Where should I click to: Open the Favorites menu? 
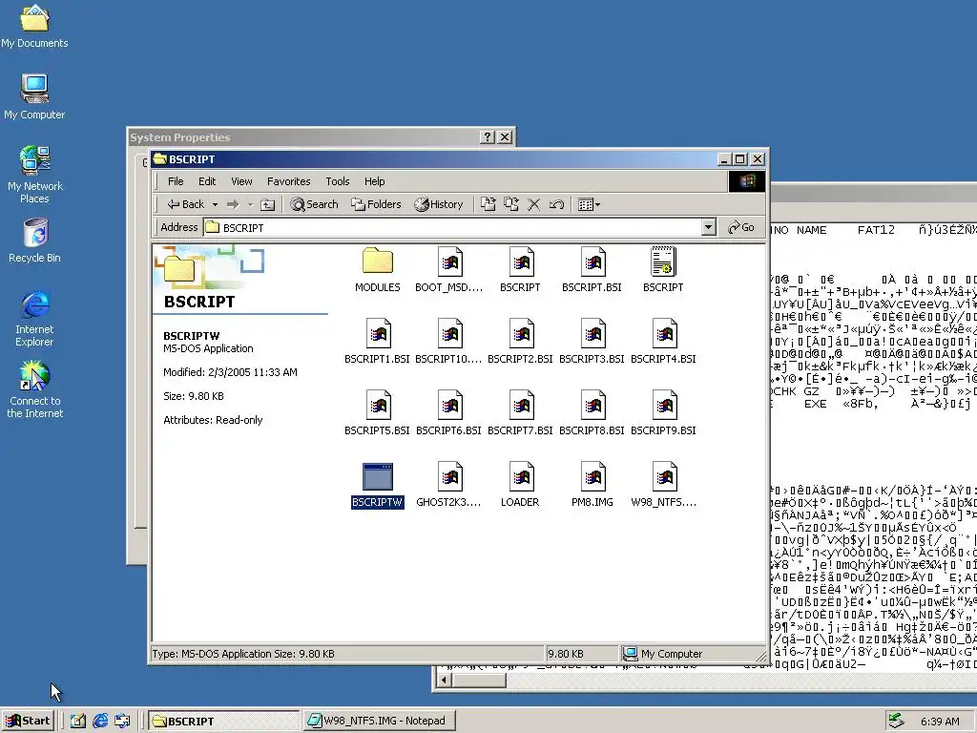click(288, 181)
